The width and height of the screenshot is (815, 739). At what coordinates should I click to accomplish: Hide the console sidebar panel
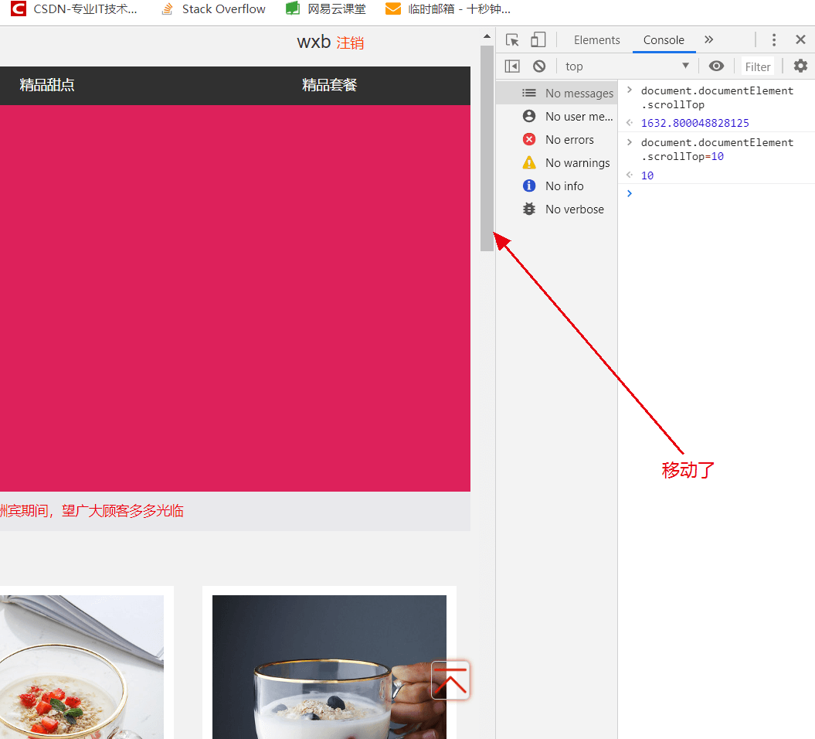tap(512, 66)
